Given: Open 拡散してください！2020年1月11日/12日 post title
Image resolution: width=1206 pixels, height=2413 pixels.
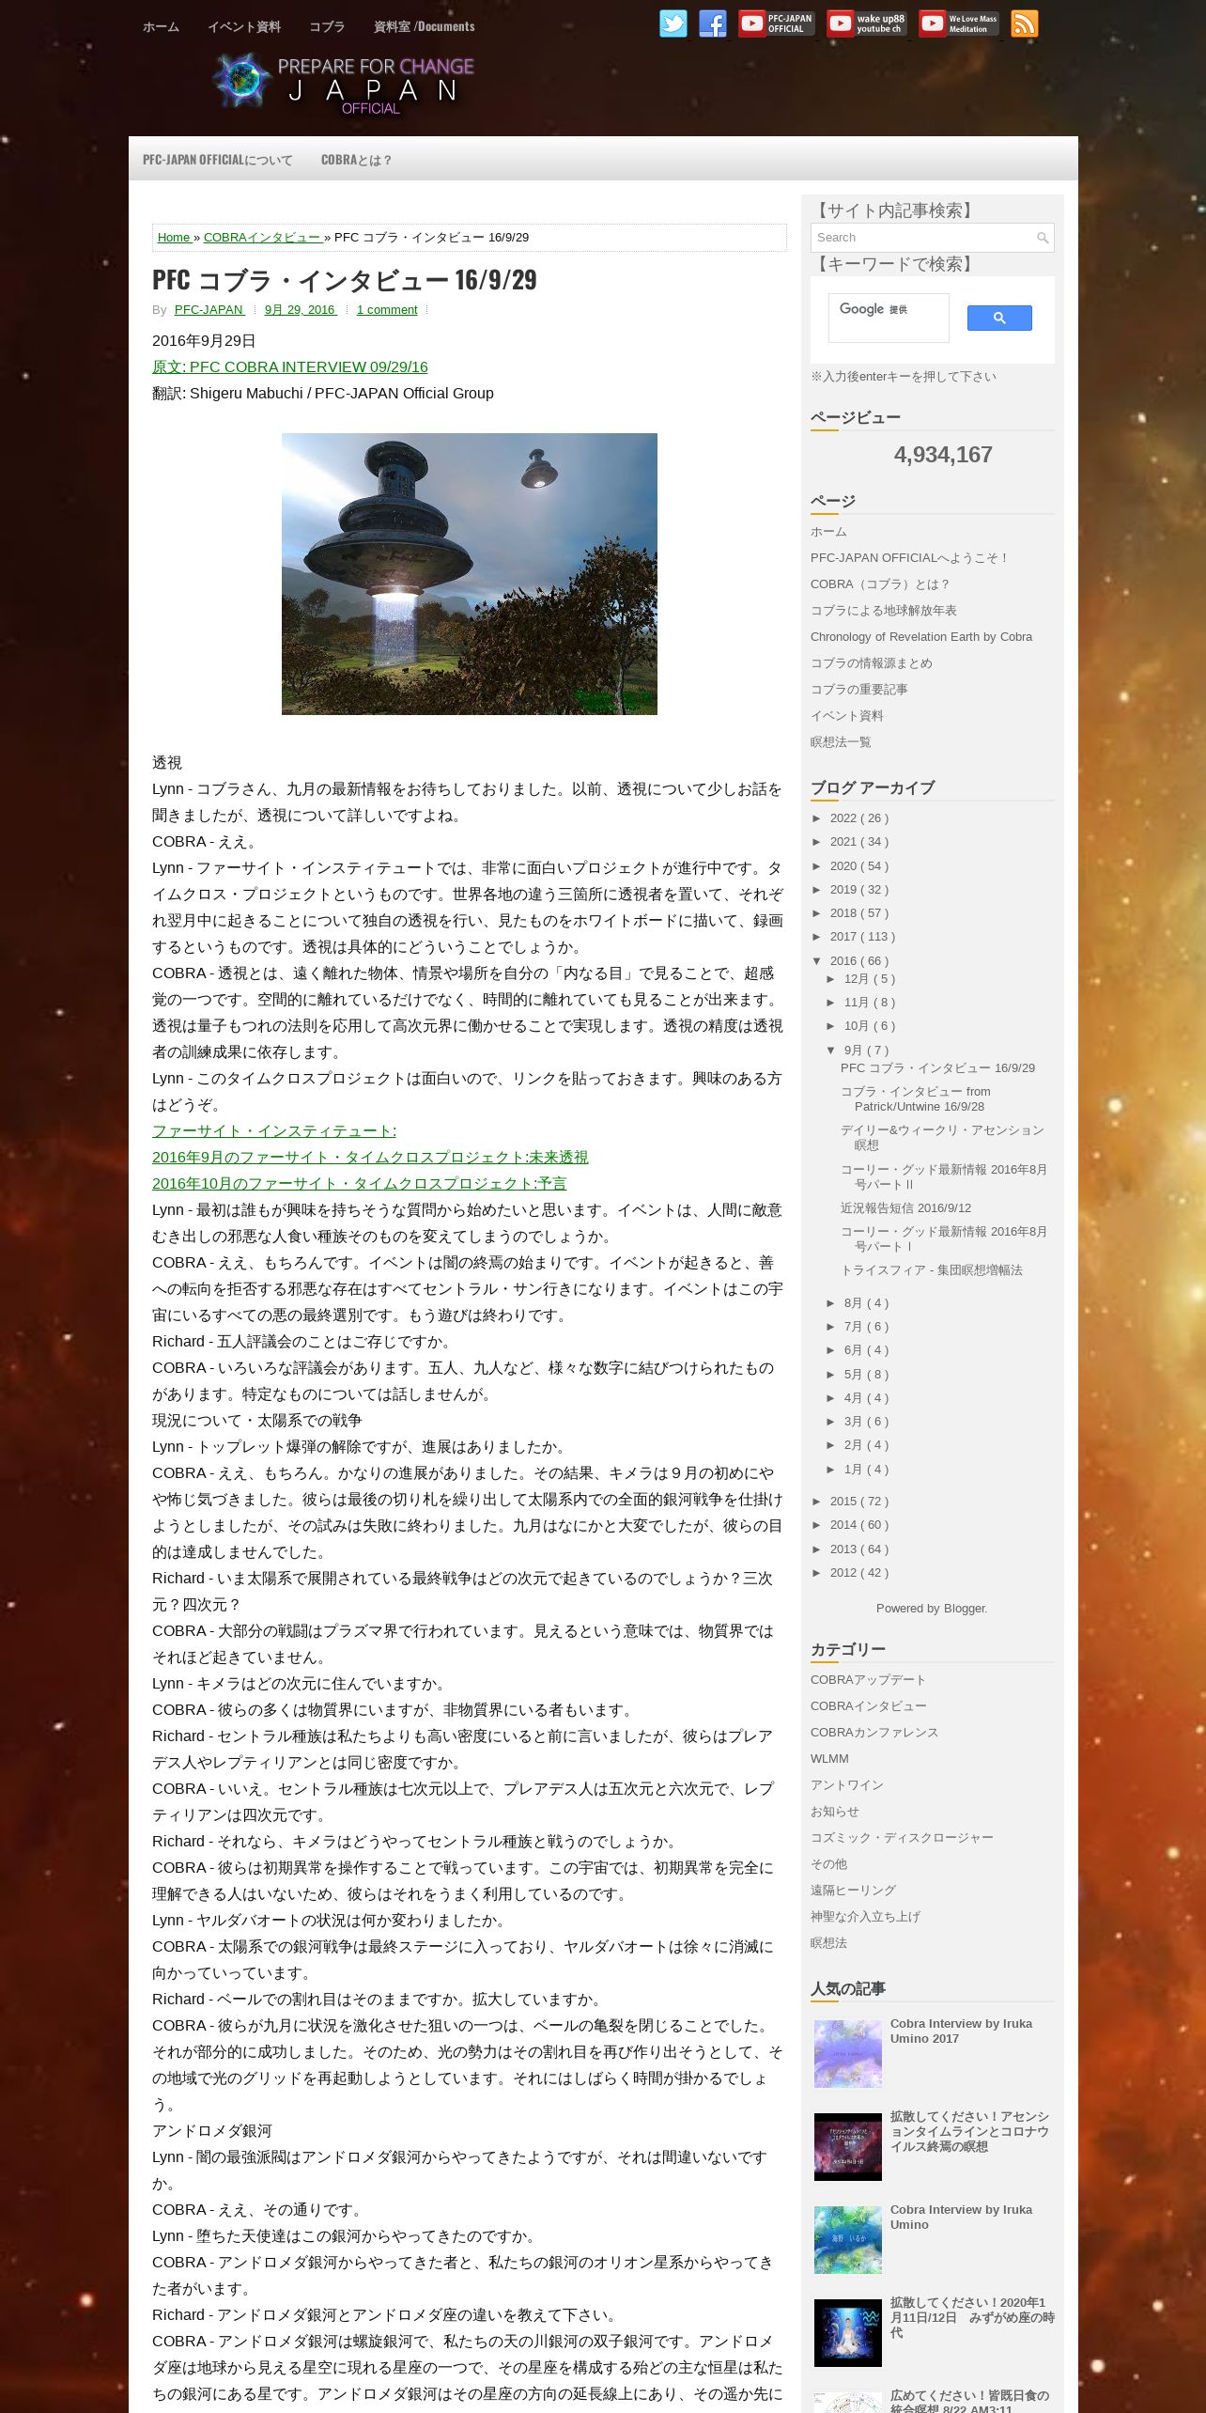Looking at the screenshot, I should pyautogui.click(x=972, y=2318).
